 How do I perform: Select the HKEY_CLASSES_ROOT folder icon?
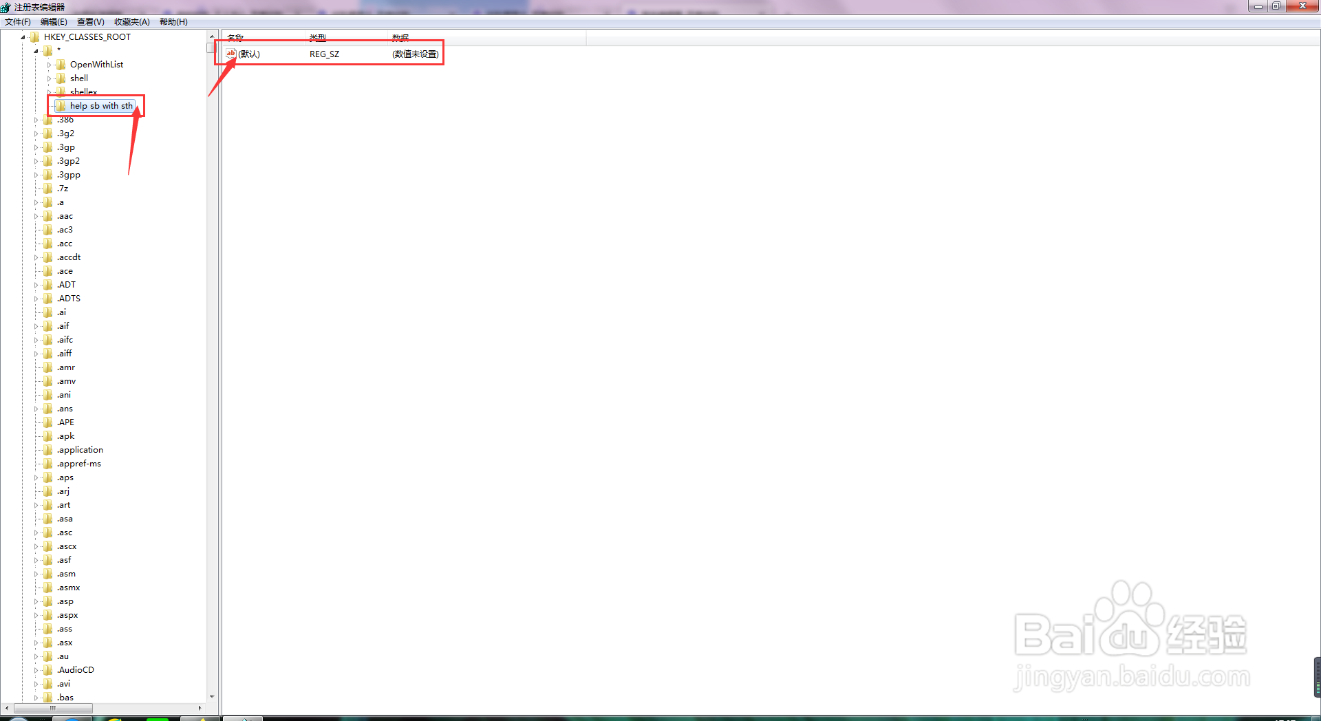34,37
